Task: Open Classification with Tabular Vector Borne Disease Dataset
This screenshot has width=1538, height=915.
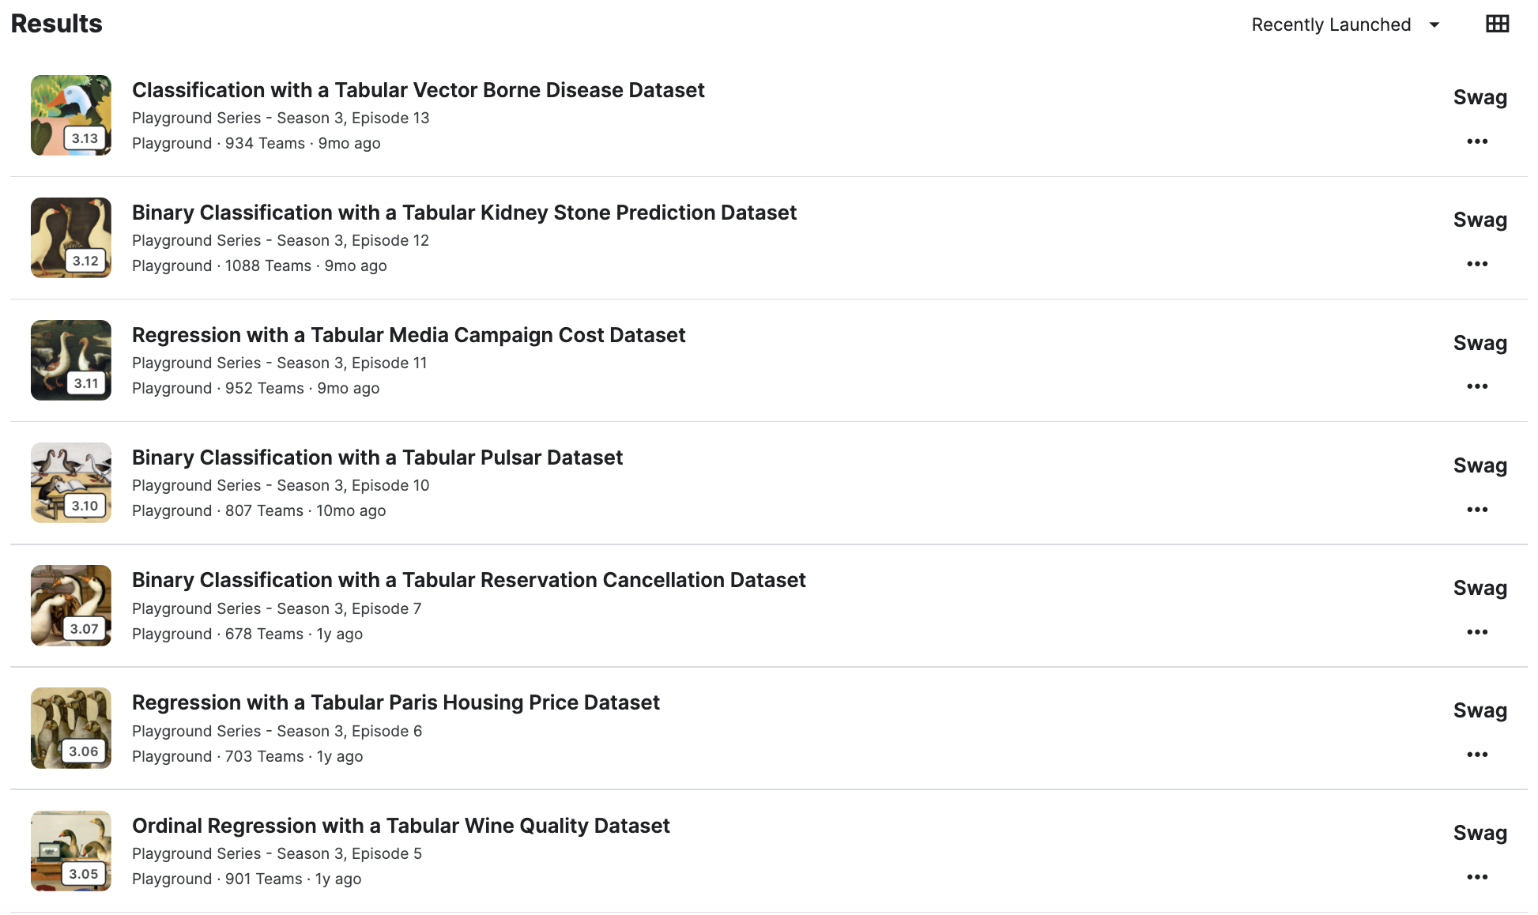Action: [418, 90]
